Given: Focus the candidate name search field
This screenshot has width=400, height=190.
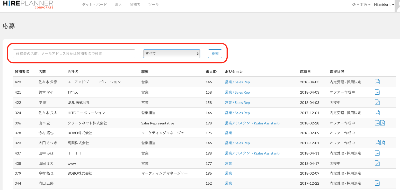Looking at the screenshot, I should point(74,54).
